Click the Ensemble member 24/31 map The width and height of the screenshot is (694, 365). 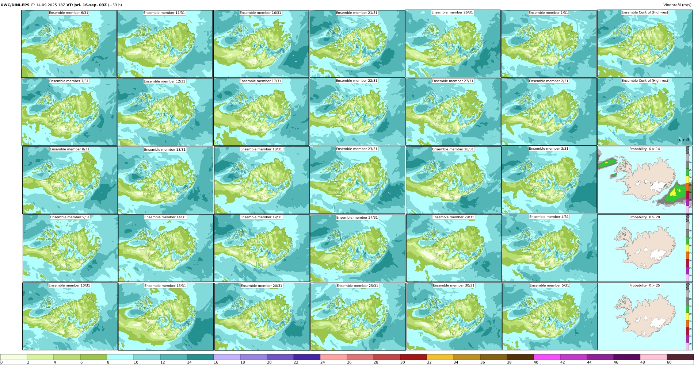(358, 249)
